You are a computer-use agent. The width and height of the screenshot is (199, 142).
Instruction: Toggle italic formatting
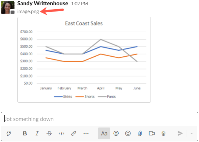tap(37, 133)
